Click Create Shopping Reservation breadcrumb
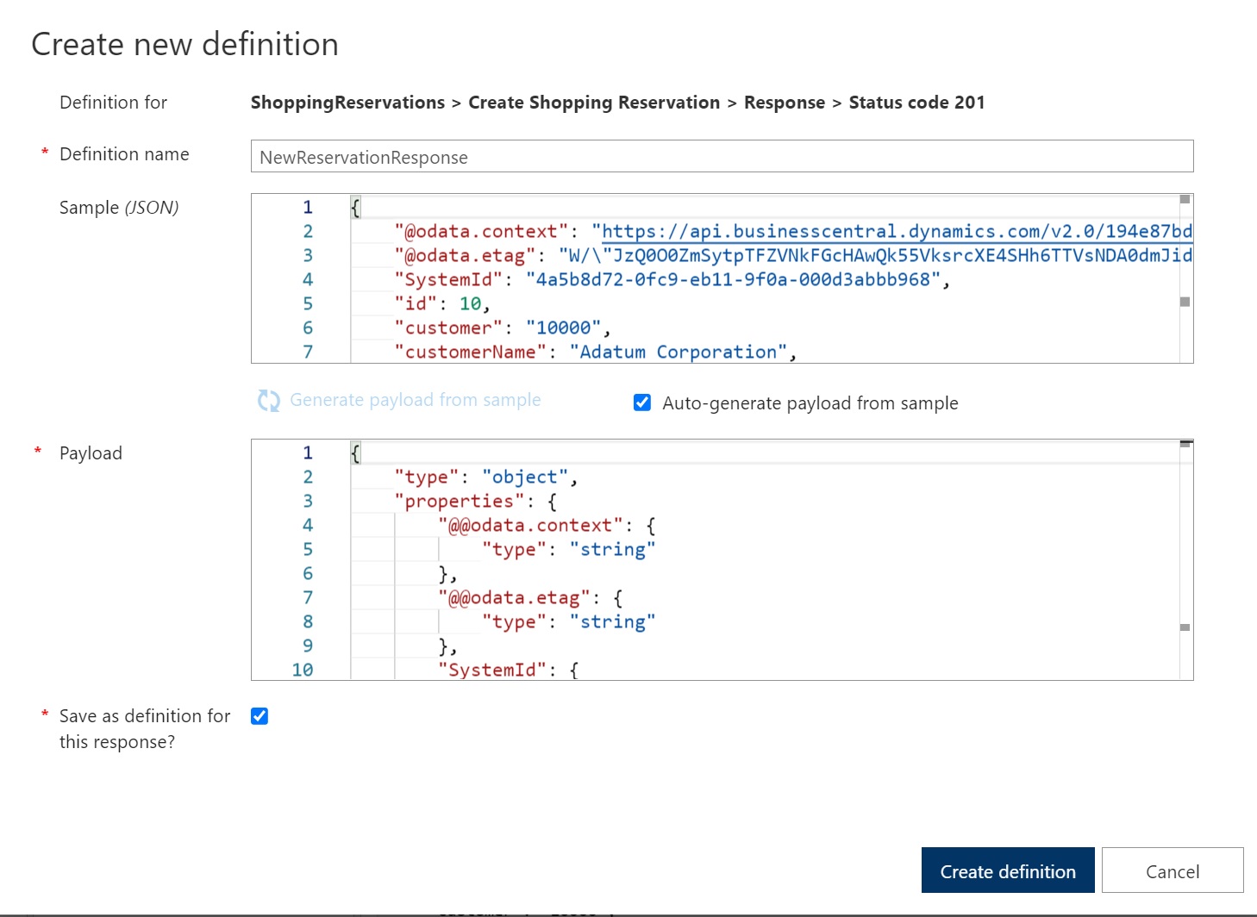The image size is (1257, 917). [593, 103]
